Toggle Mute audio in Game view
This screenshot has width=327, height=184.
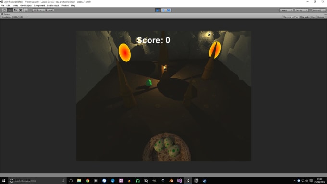304,17
